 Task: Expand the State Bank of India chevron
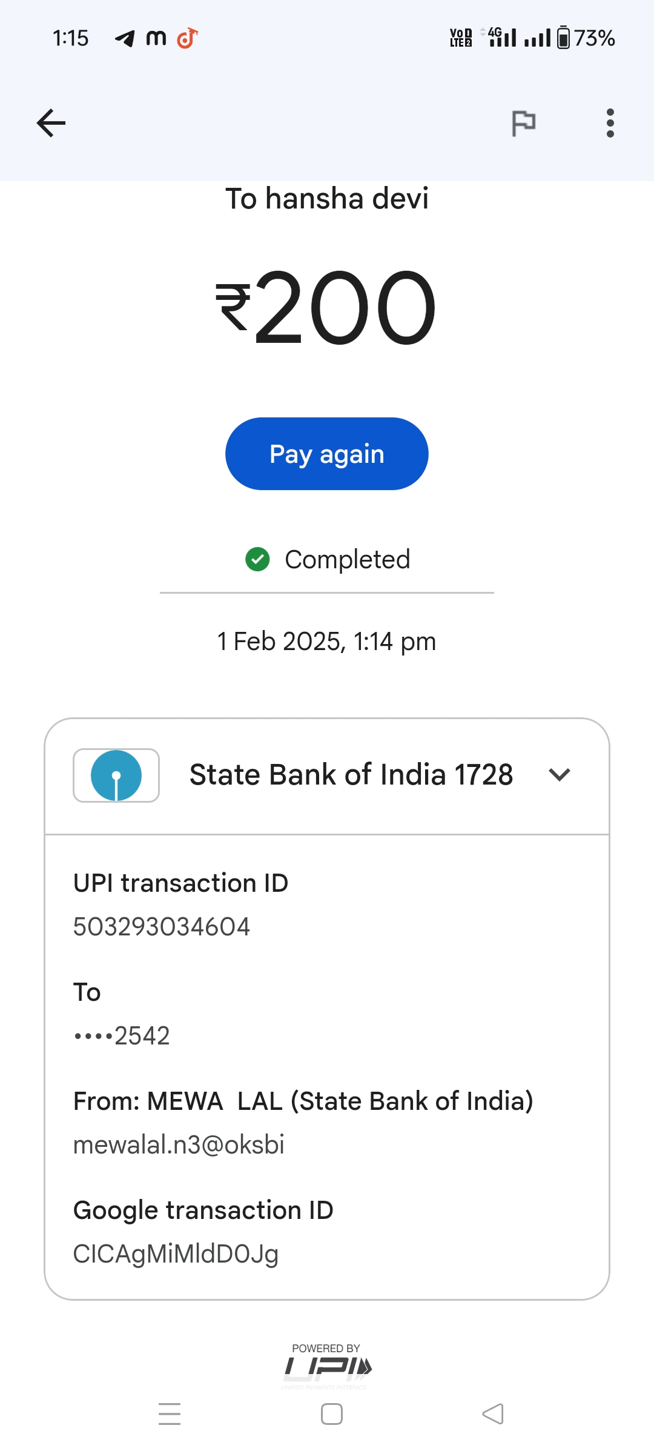559,774
